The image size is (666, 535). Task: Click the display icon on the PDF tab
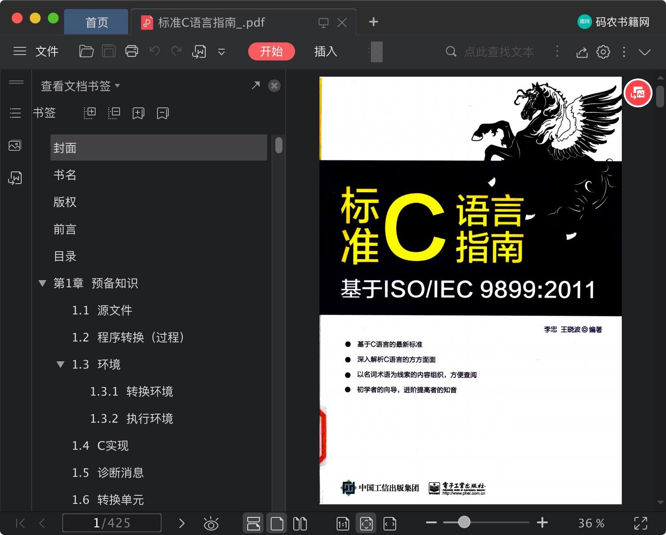tap(324, 23)
